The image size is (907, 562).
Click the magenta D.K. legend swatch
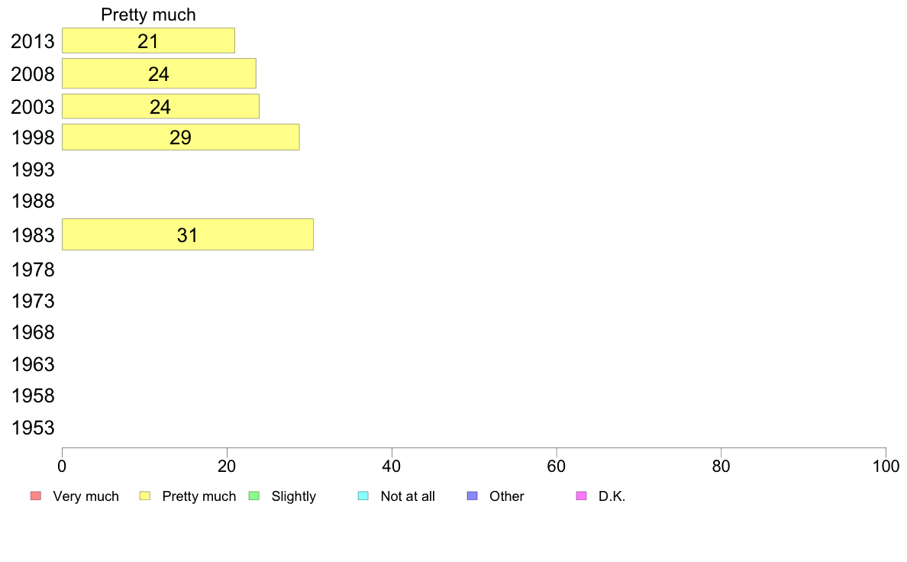coord(581,496)
